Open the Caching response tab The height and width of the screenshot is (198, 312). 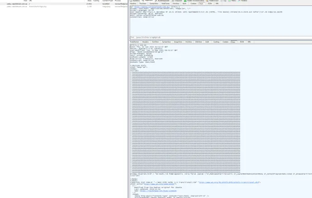click(216, 41)
